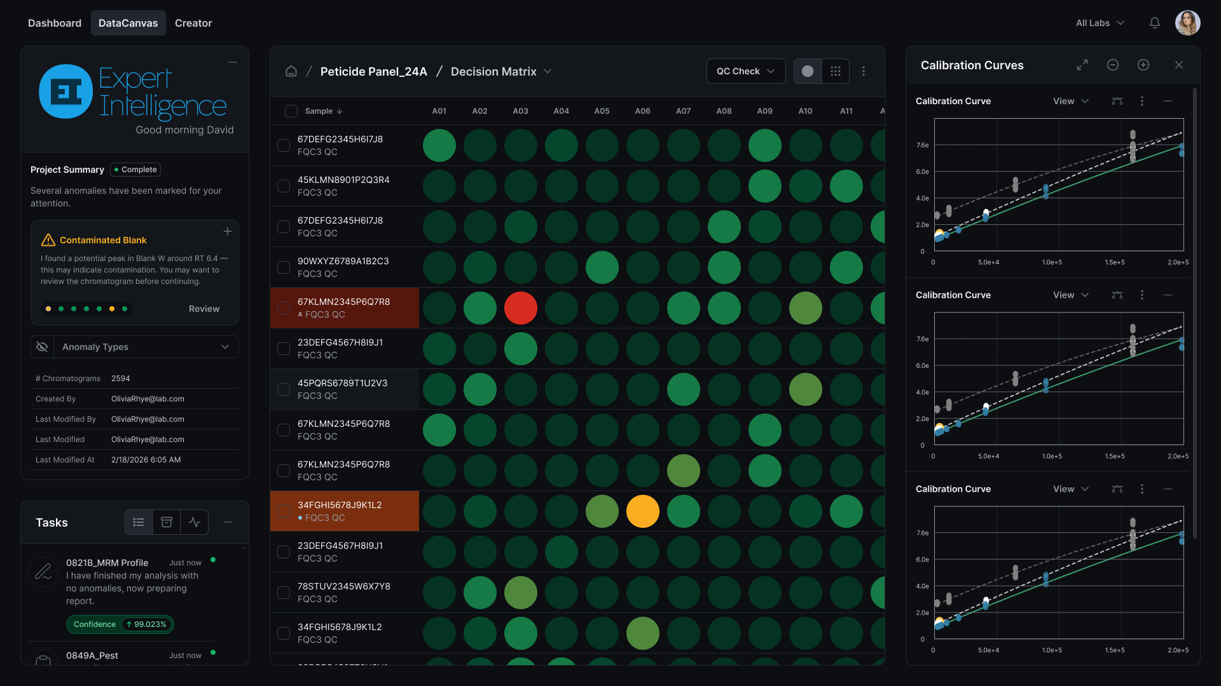
Task: Select row checkbox for 45KLMN8901P2Q3R4
Action: click(284, 186)
